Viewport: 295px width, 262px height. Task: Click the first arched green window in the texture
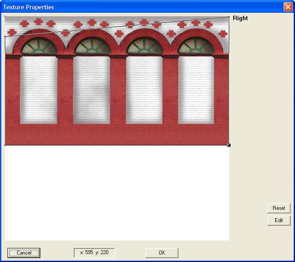coord(39,46)
